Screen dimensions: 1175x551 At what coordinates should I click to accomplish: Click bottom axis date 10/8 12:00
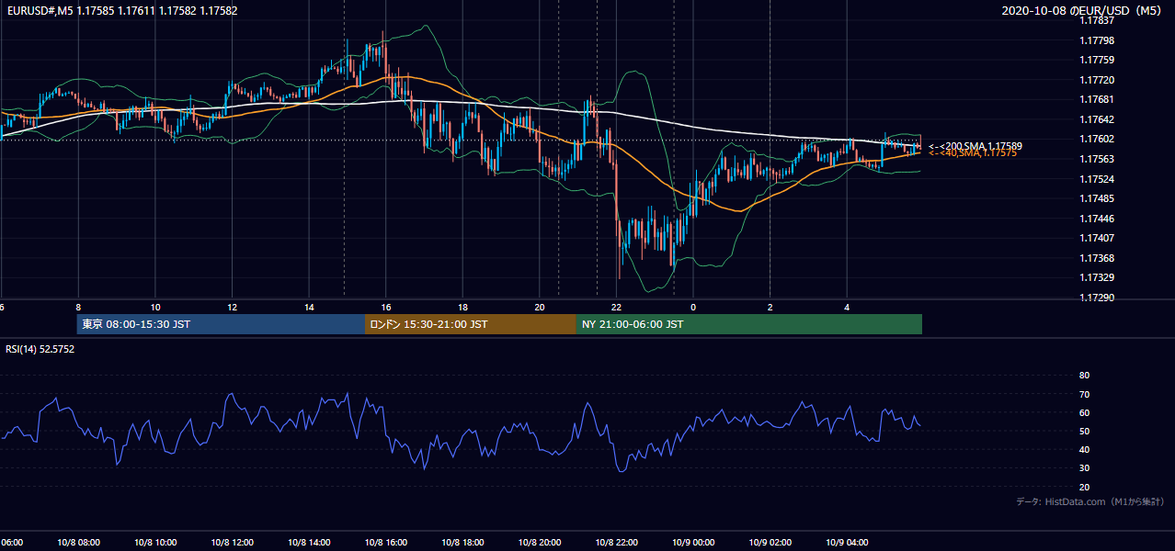tap(232, 542)
